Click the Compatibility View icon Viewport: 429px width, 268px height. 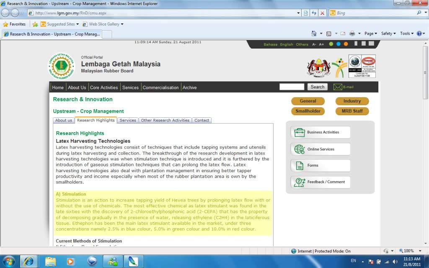305,13
